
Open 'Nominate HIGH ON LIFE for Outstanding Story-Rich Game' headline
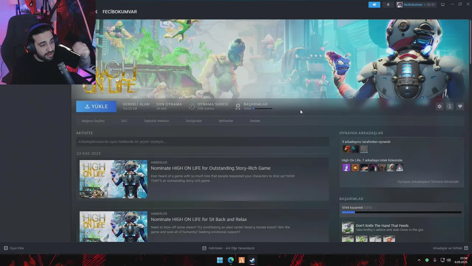211,168
